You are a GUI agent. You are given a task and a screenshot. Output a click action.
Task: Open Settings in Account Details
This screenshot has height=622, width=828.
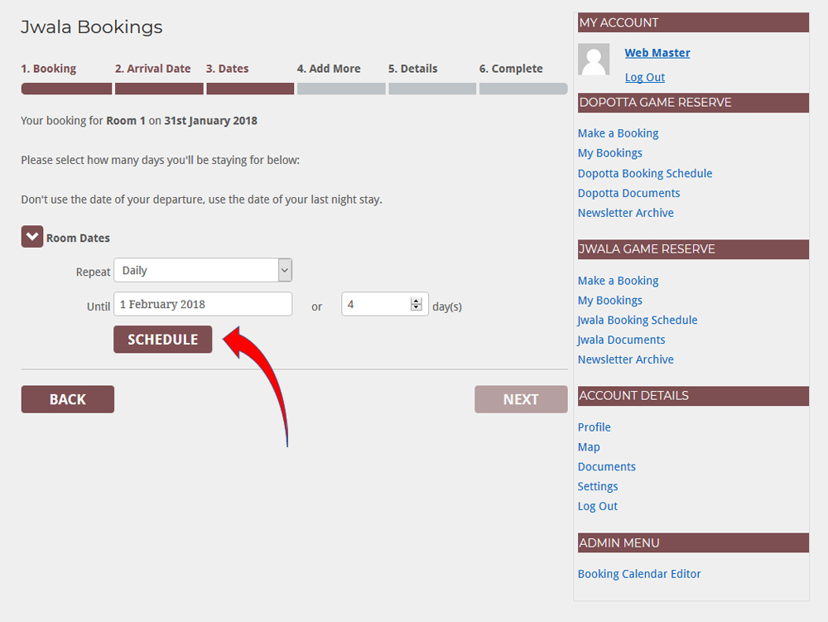(597, 486)
